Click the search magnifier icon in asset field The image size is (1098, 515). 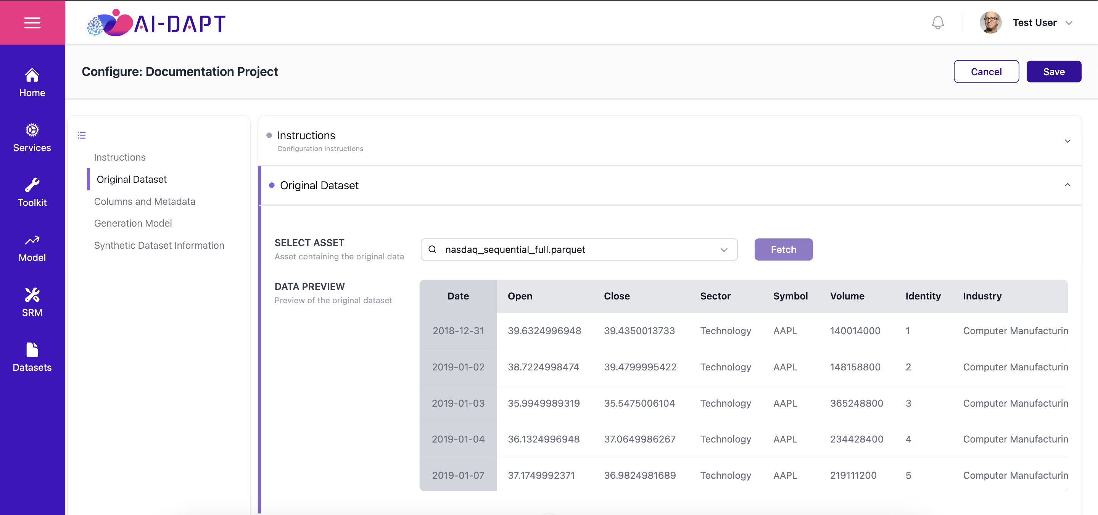432,249
